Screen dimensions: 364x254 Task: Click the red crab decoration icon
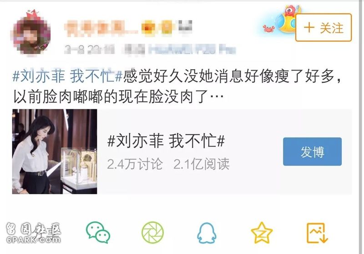(x=268, y=29)
